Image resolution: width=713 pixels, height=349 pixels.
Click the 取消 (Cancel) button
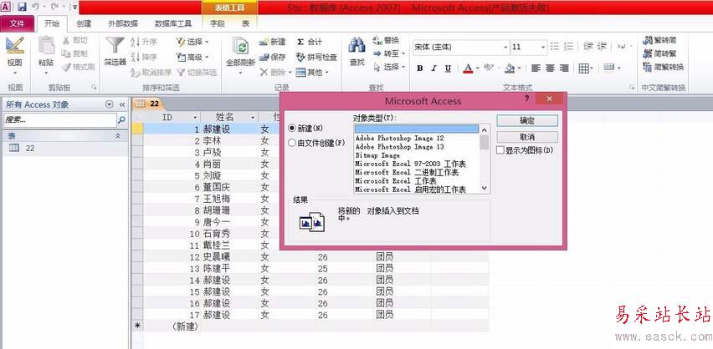(x=527, y=137)
